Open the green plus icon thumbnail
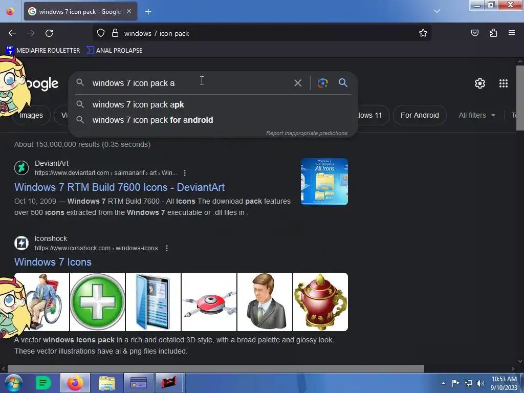 pos(97,302)
